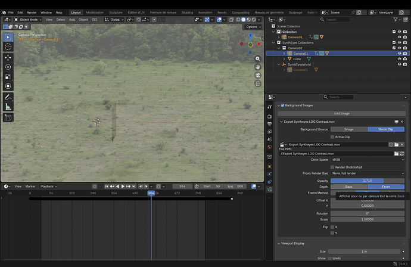The image size is (411, 267).
Task: Click the Add Image button
Action: 341,114
